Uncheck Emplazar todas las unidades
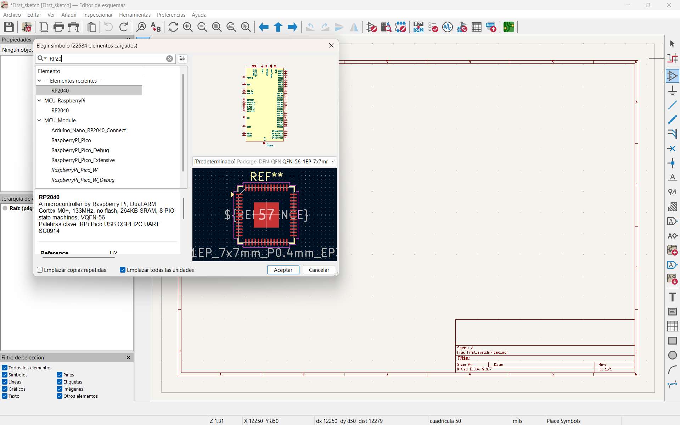Image resolution: width=680 pixels, height=425 pixels. [123, 270]
